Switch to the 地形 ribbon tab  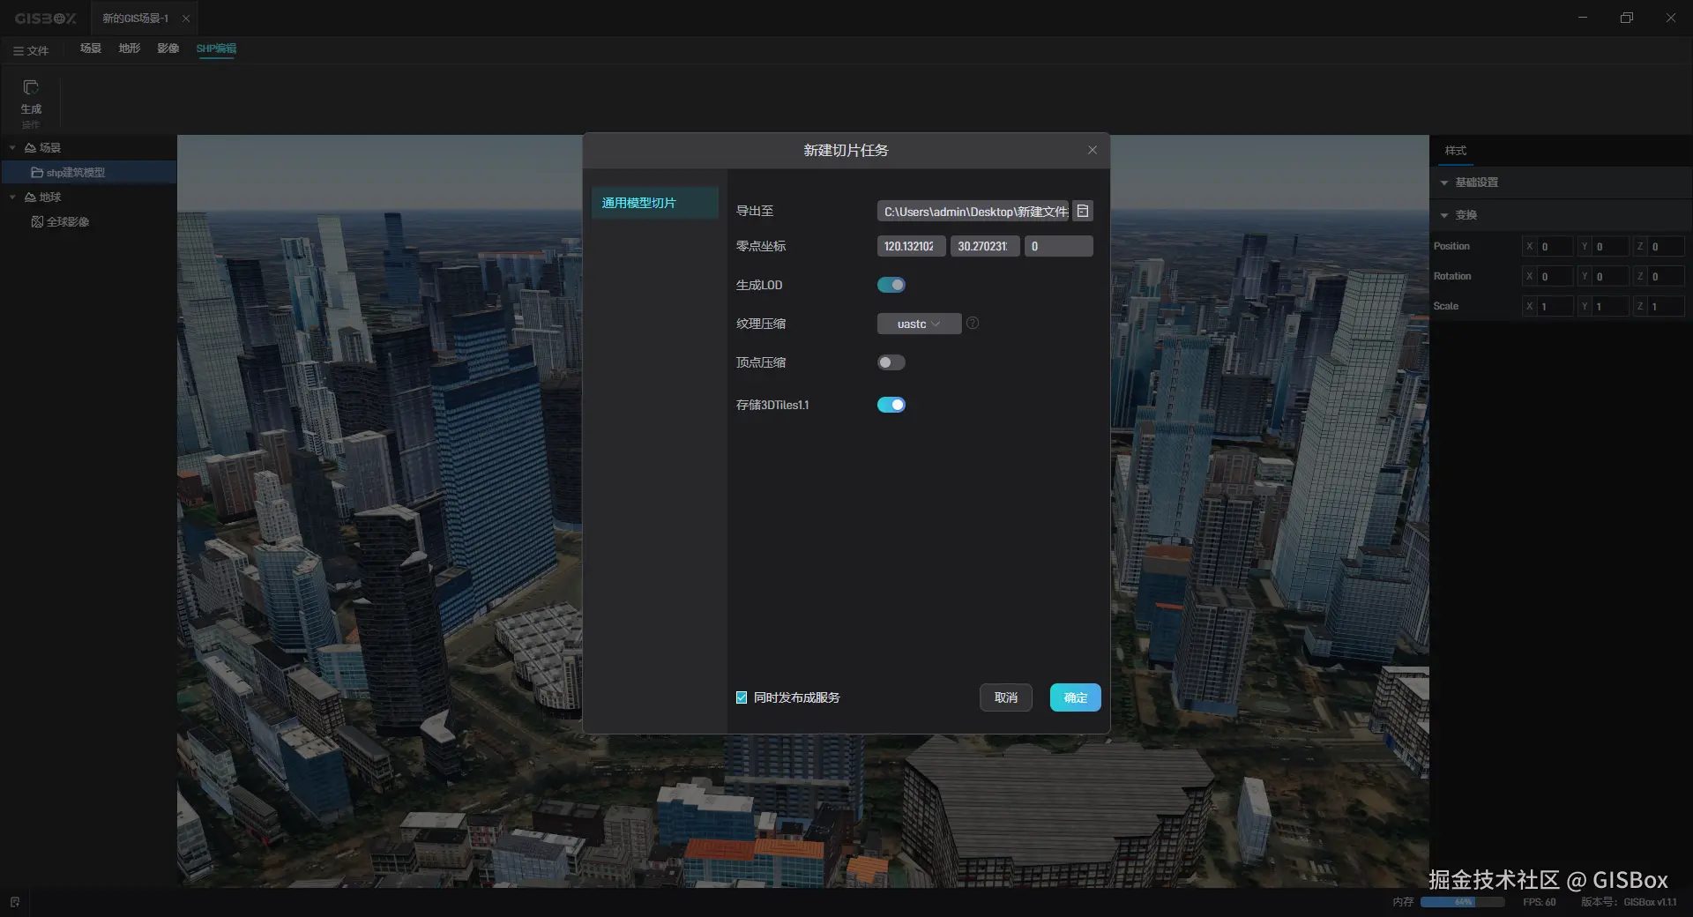(130, 48)
